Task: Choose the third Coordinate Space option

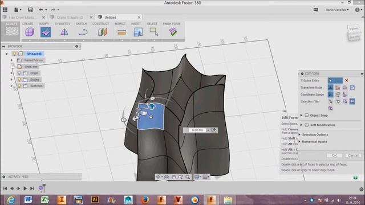Action: (344, 95)
